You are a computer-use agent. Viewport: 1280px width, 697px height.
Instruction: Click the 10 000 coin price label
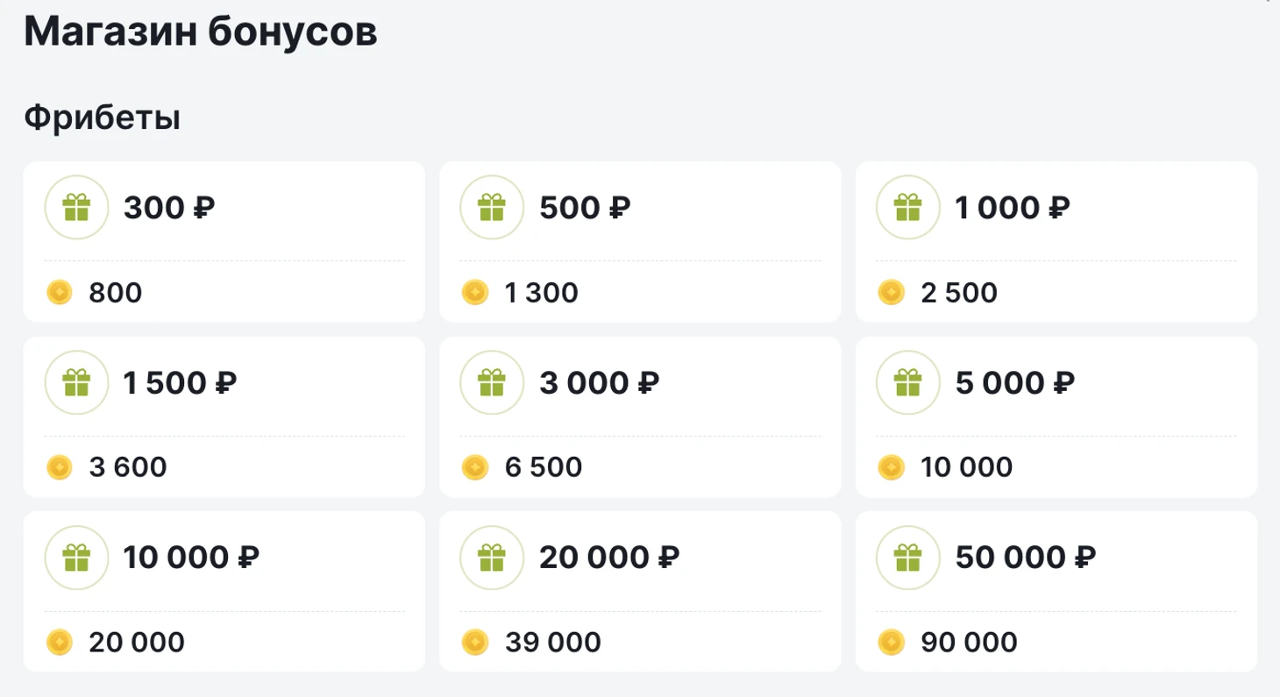pyautogui.click(x=967, y=467)
